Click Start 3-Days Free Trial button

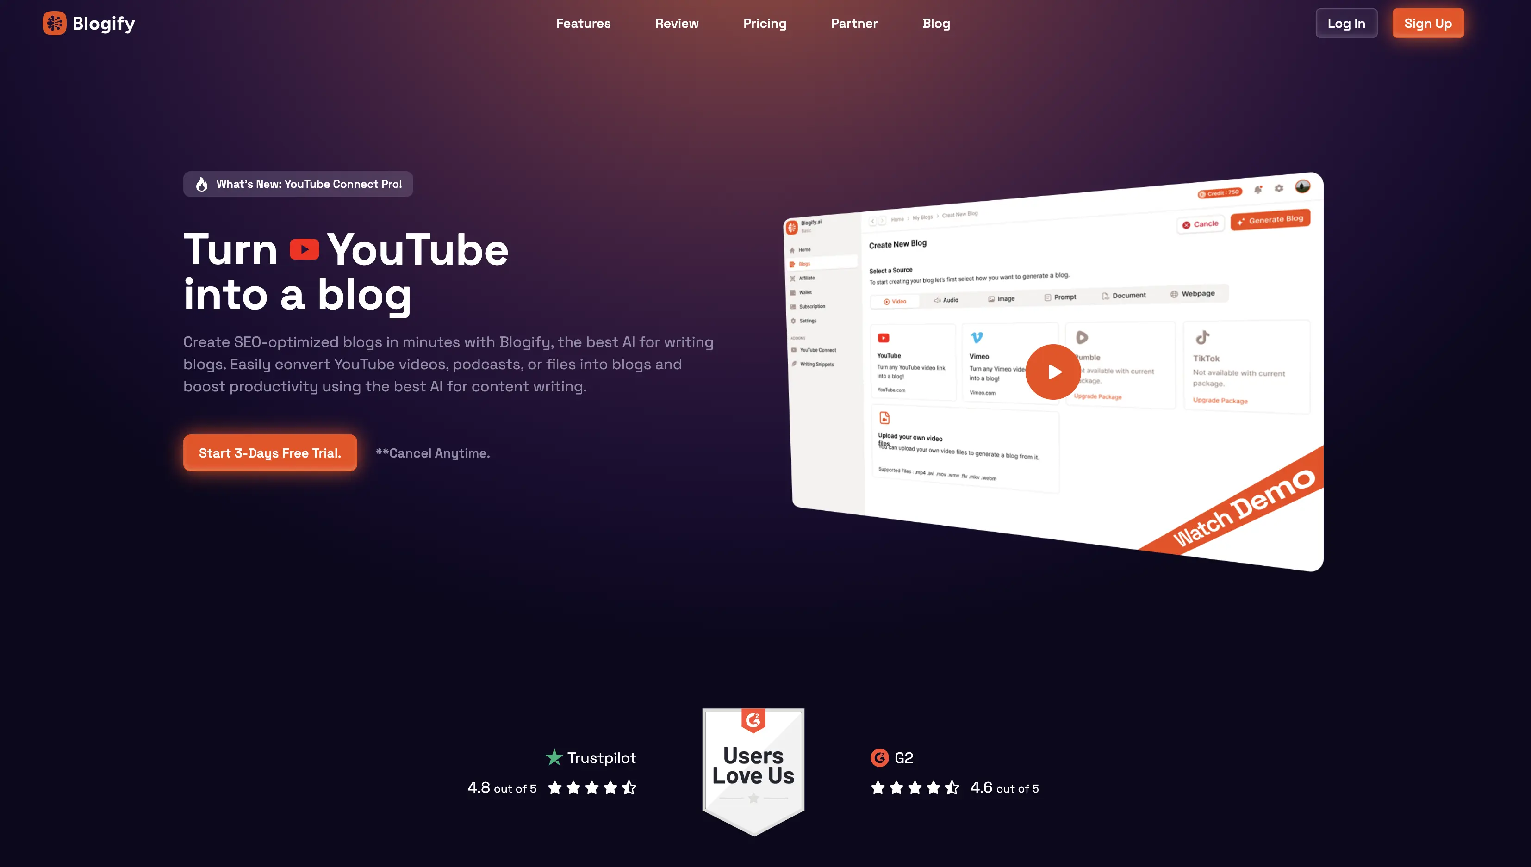[270, 452]
